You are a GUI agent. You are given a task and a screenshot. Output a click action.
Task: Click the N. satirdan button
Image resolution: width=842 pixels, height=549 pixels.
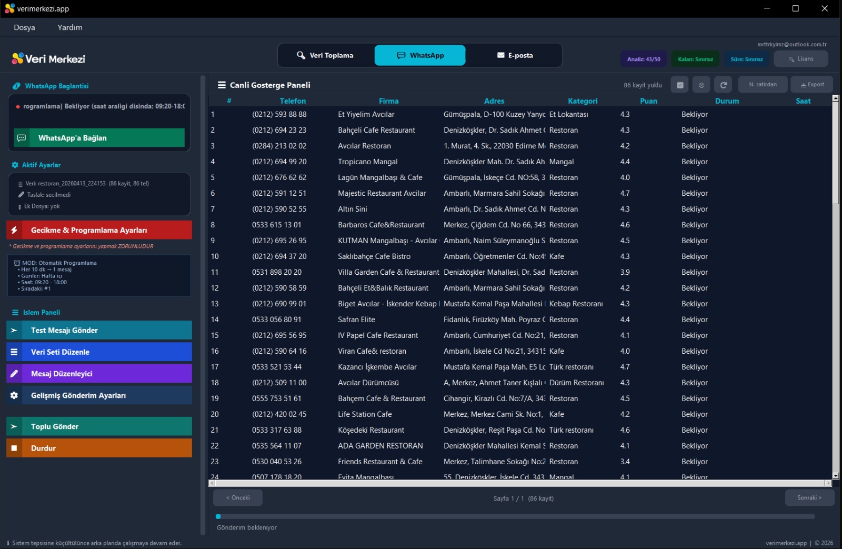click(763, 85)
